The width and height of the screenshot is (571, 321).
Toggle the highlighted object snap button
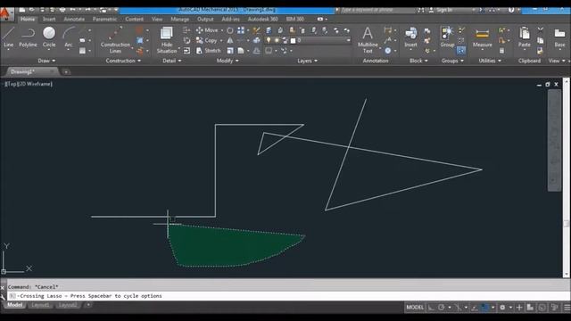(x=484, y=308)
